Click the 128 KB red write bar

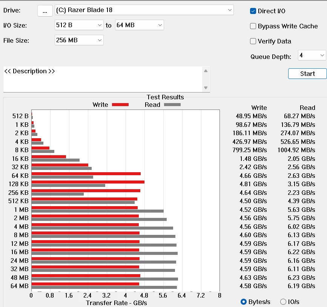pos(88,182)
